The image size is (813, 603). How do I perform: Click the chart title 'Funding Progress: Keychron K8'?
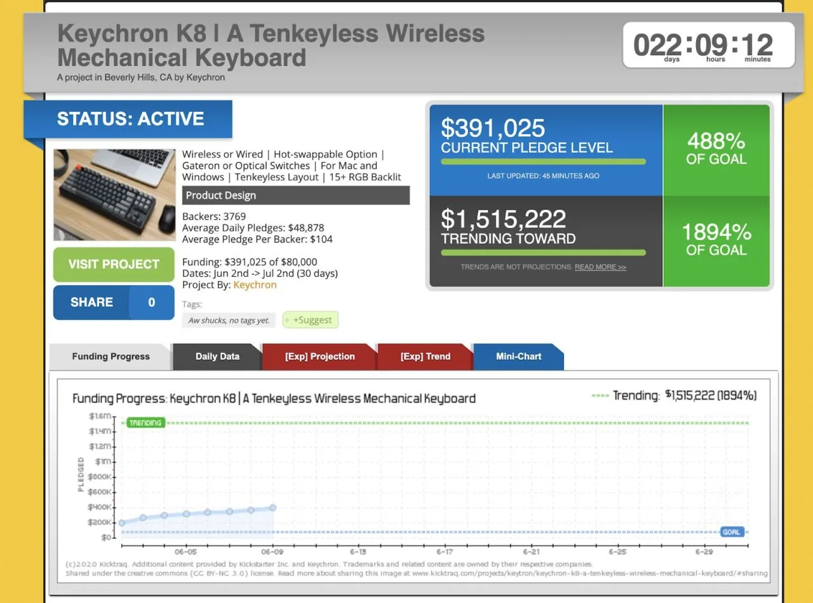[274, 399]
